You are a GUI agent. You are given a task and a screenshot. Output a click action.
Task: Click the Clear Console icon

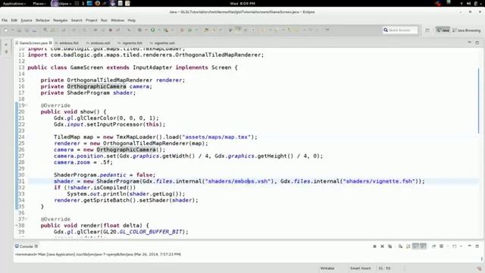pos(401,246)
